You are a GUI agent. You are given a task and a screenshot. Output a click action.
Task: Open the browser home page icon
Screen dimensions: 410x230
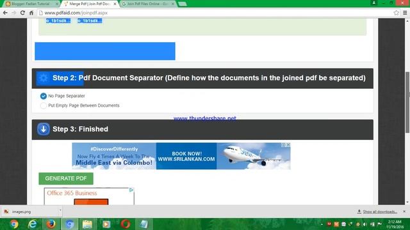(x=31, y=13)
